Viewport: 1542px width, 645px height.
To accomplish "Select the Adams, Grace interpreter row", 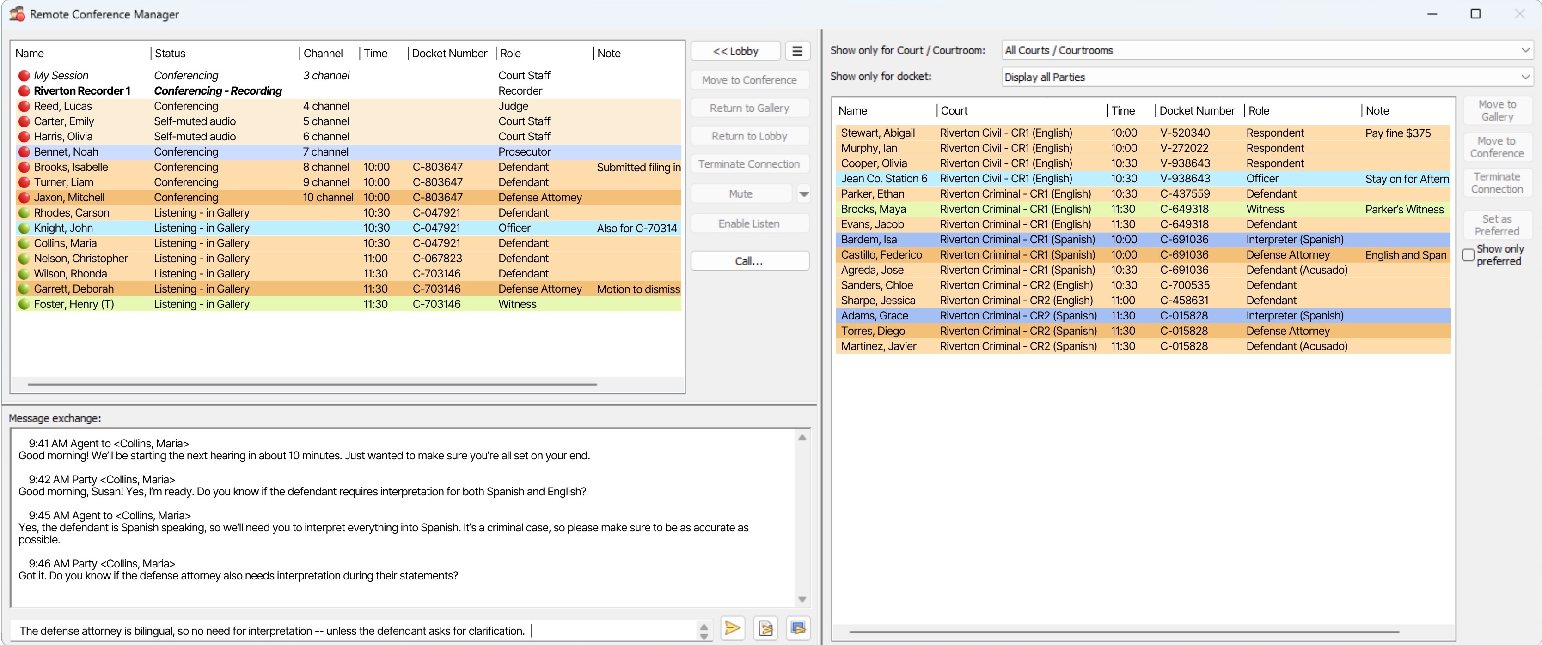I will click(x=1143, y=316).
